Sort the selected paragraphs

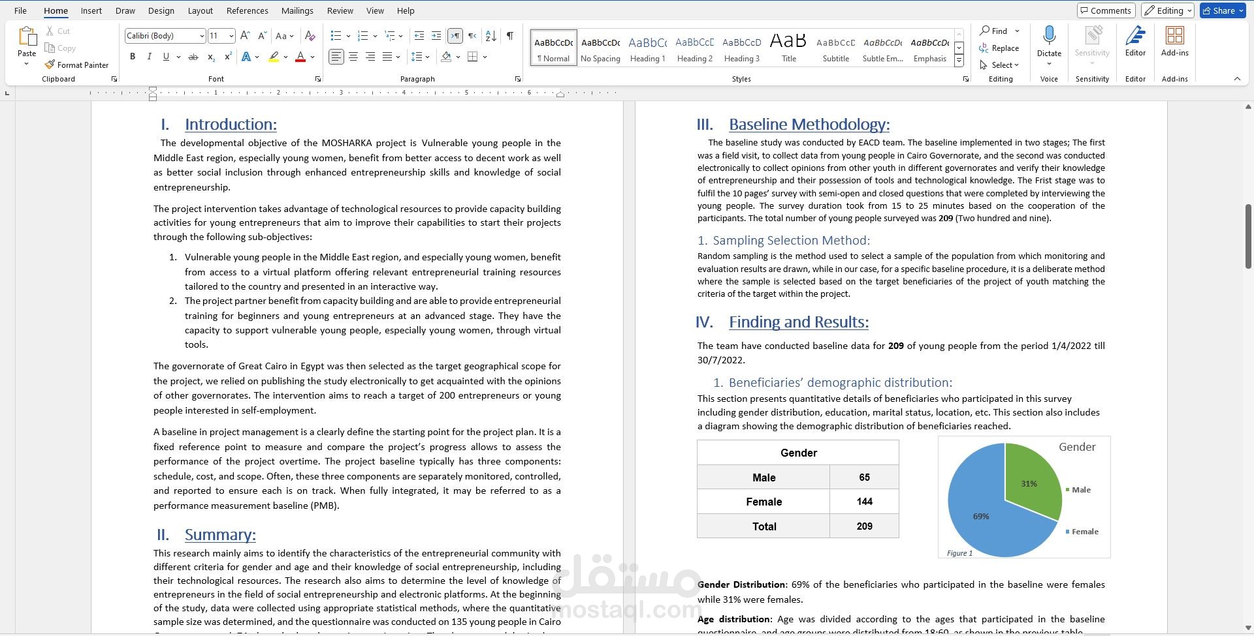[x=491, y=36]
